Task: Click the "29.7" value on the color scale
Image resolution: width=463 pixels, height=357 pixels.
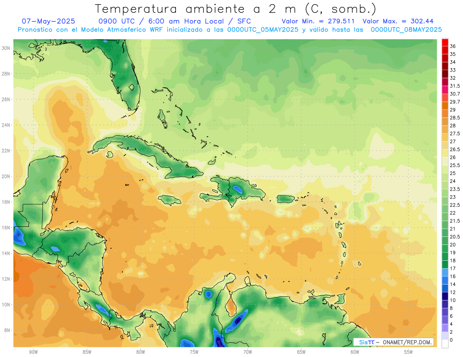Action: coord(455,102)
